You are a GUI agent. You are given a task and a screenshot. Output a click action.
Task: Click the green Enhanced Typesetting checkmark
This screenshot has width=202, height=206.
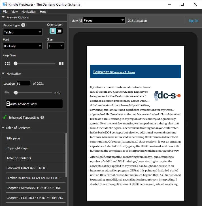click(x=5, y=117)
